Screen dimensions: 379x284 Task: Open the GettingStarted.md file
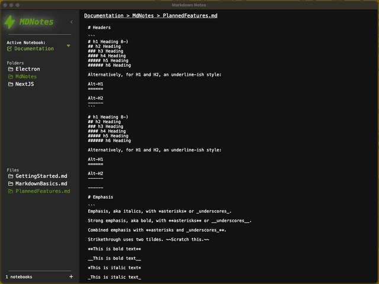41,176
